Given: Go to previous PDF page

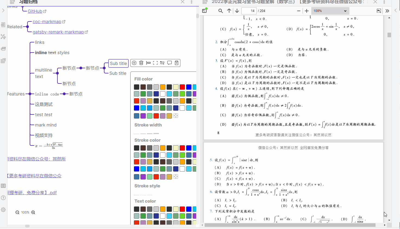Looking at the screenshot, I should [229, 11].
